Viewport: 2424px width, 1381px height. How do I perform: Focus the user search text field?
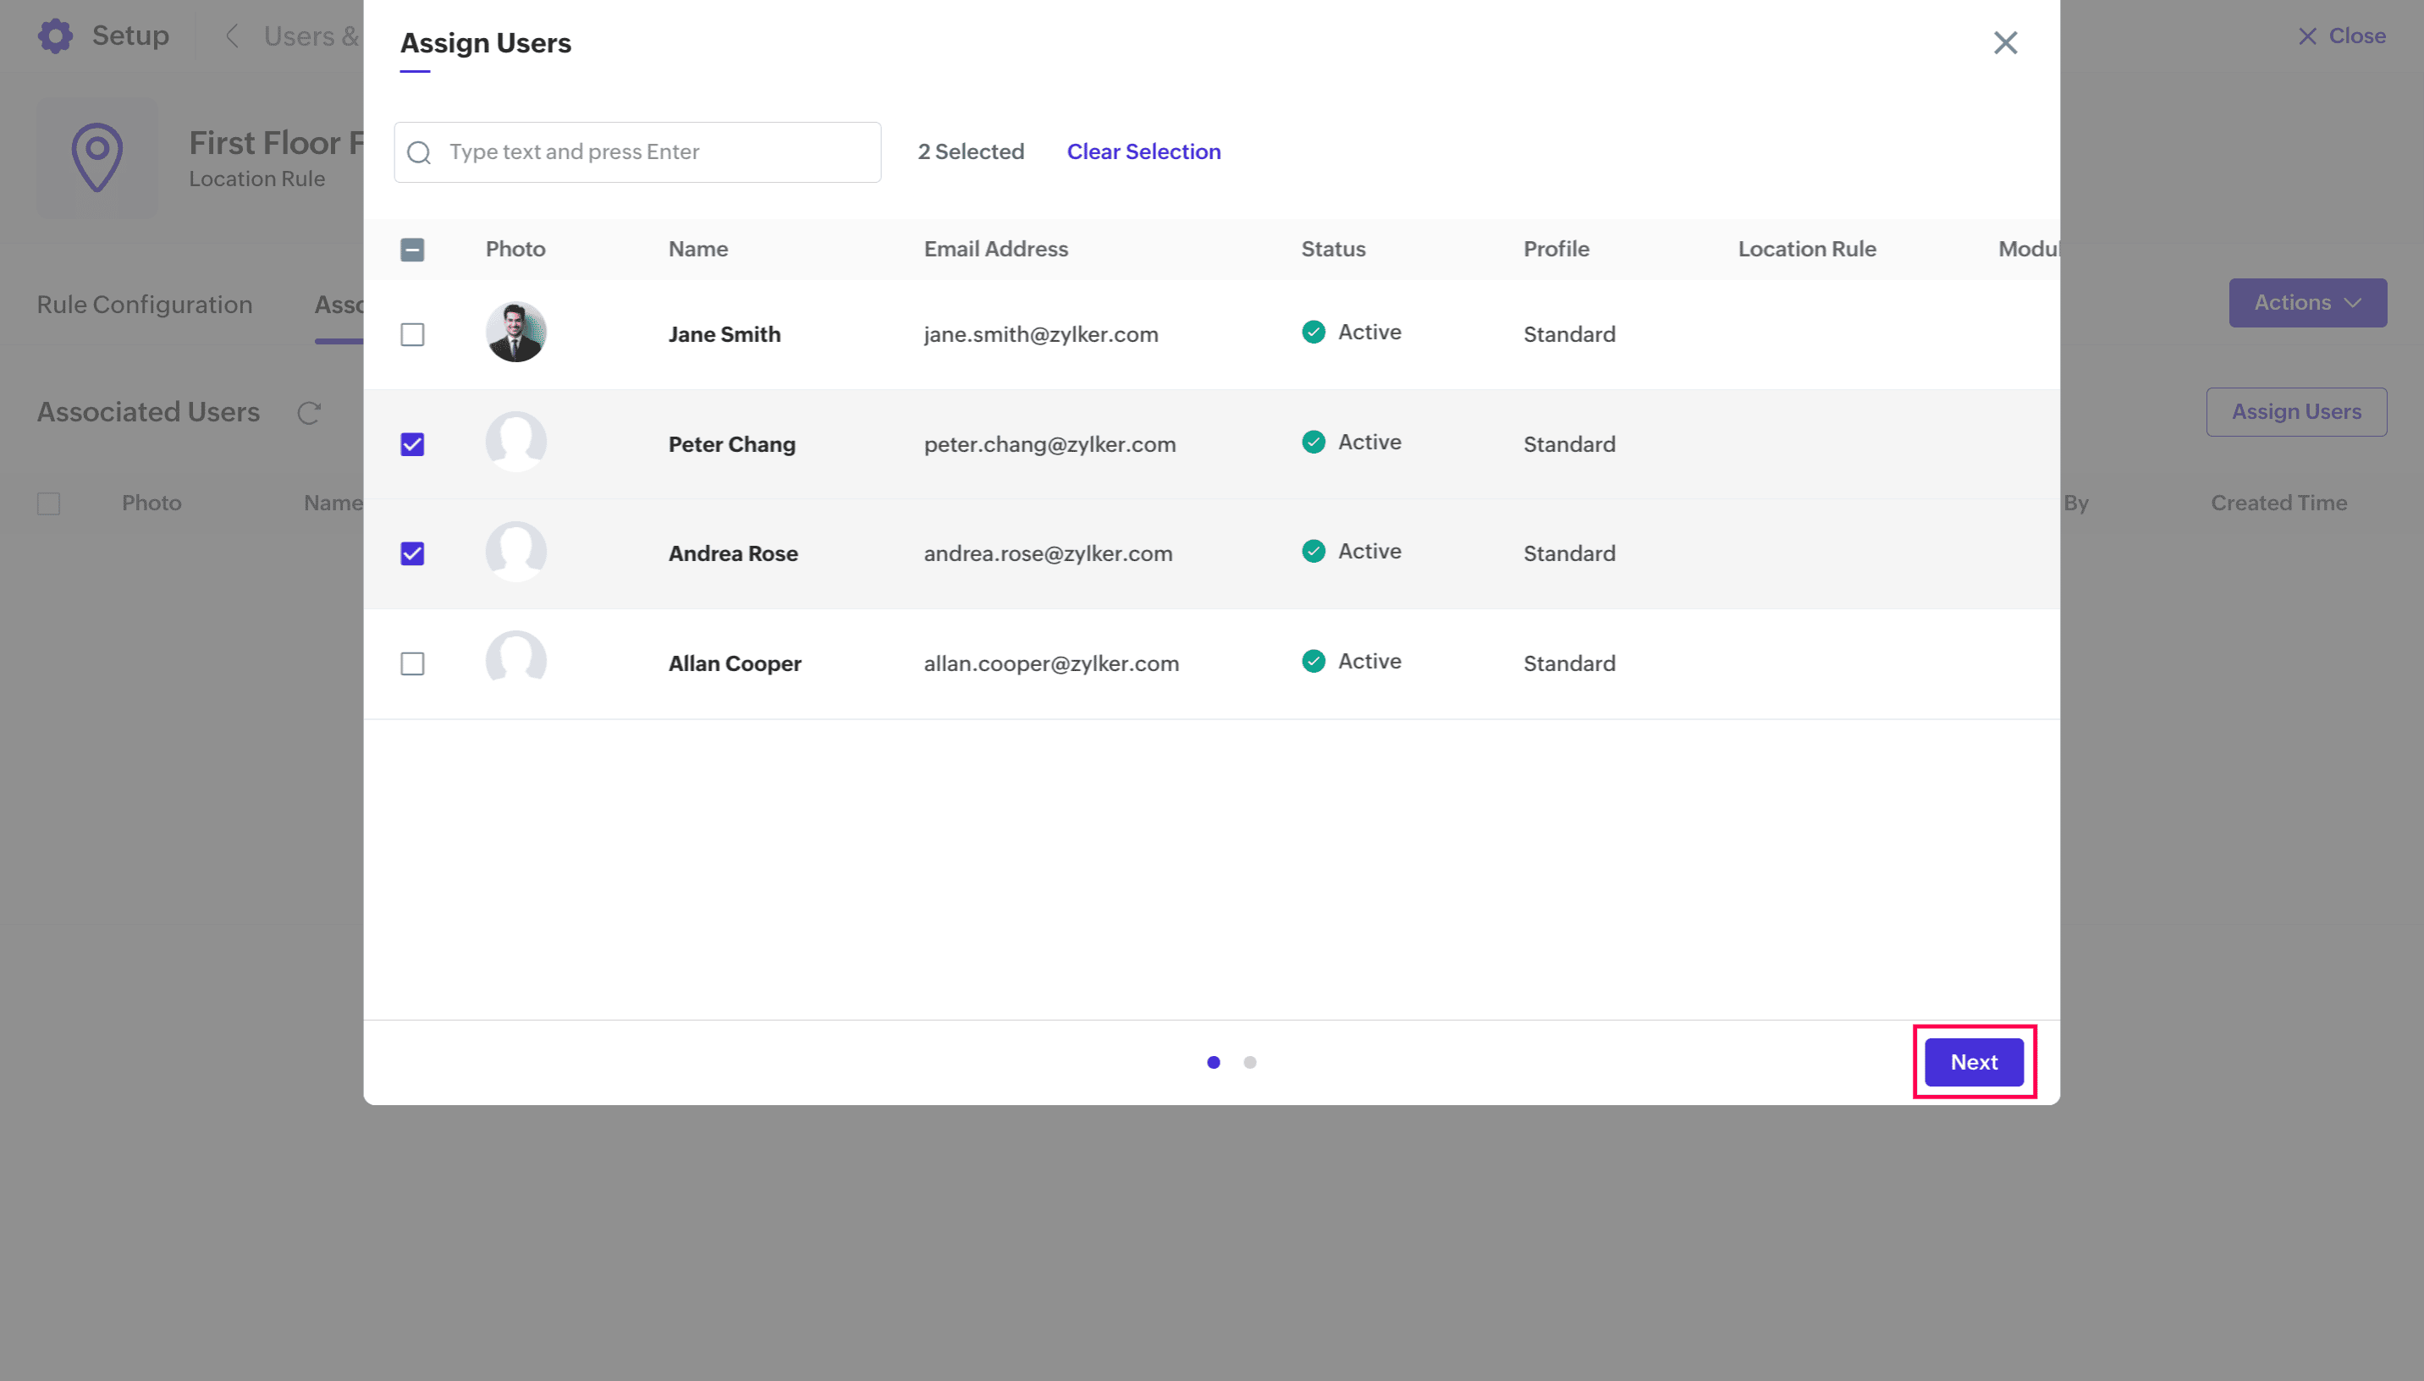point(654,151)
